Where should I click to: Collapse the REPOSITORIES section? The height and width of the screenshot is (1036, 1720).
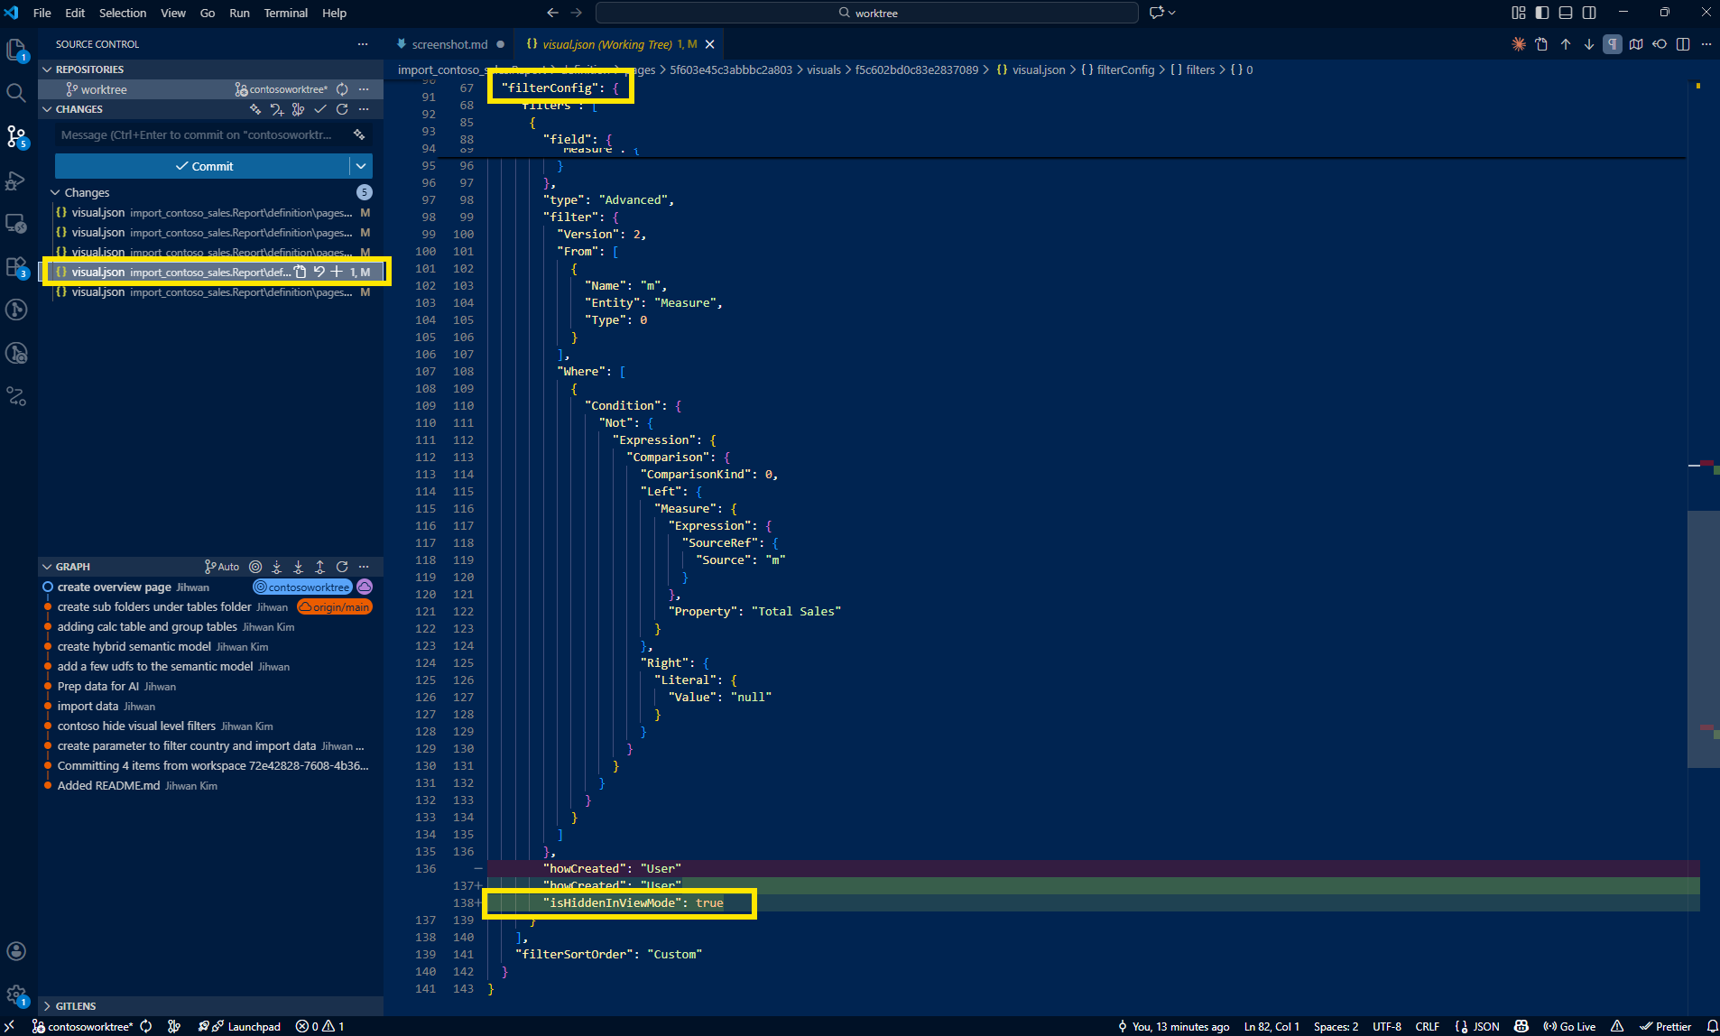(x=48, y=69)
